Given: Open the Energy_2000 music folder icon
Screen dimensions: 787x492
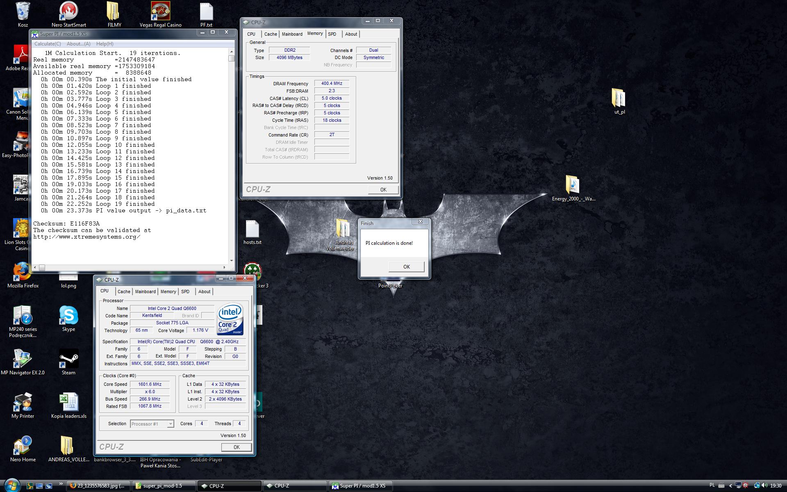Looking at the screenshot, I should click(573, 185).
